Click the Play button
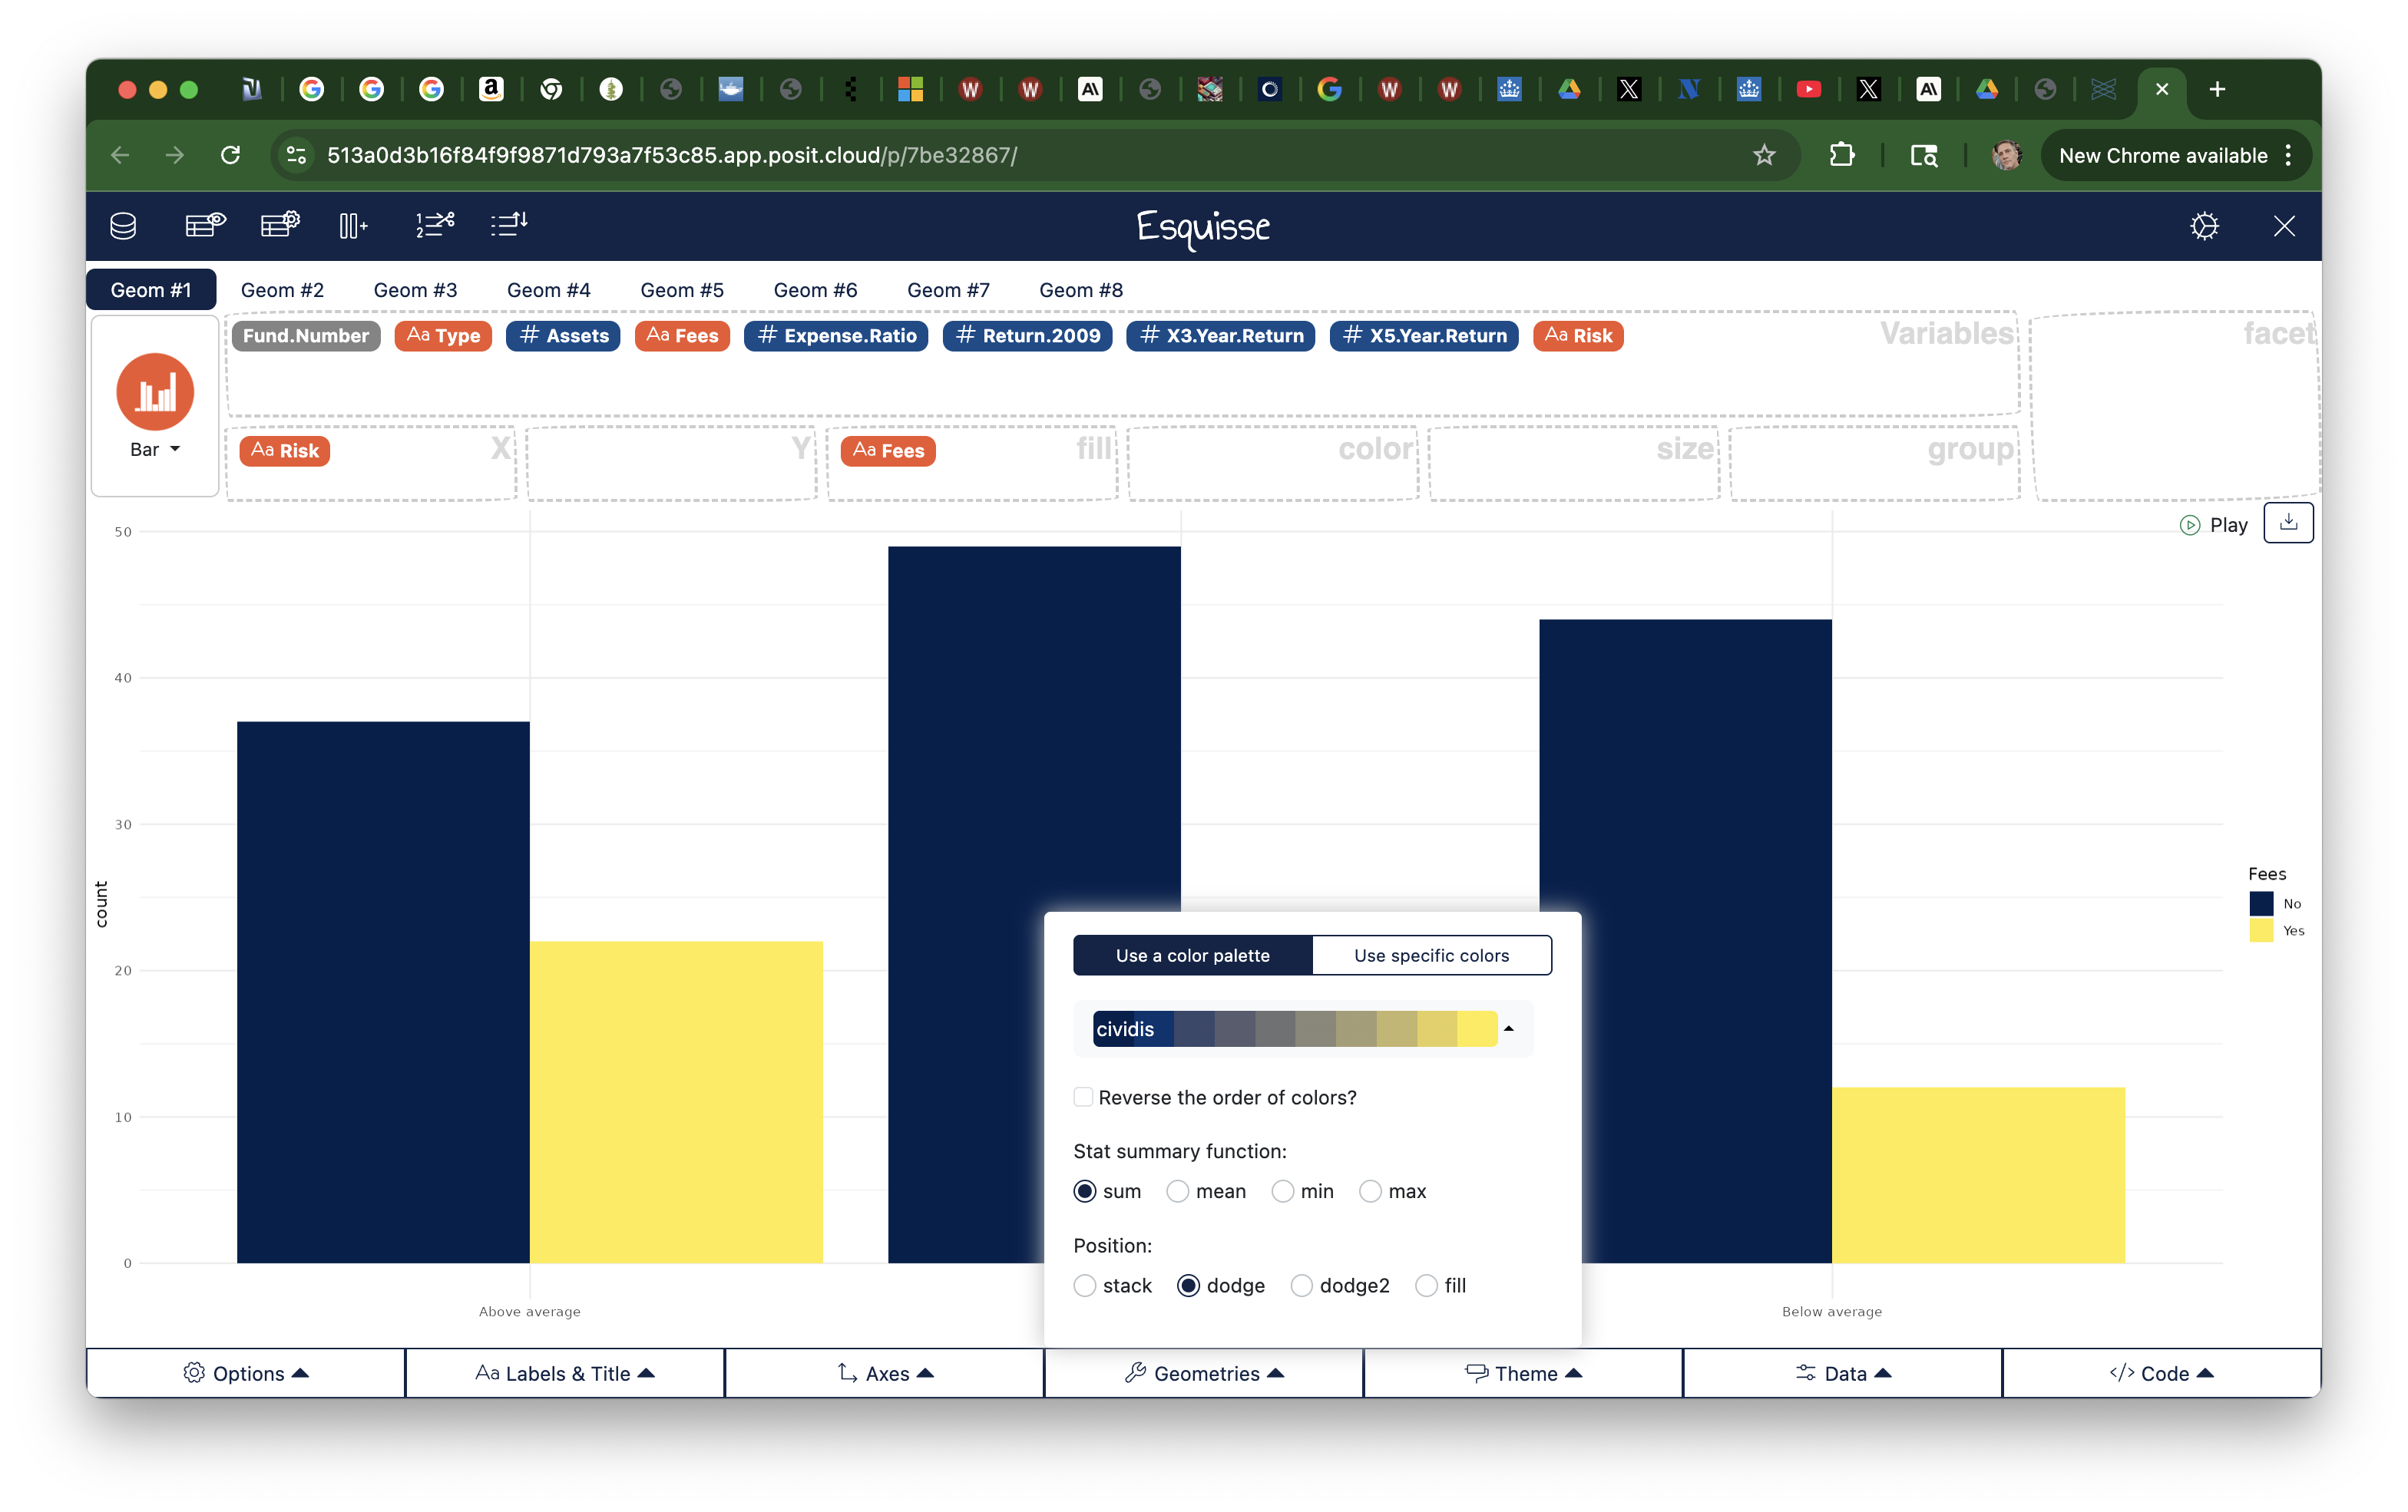Viewport: 2408px width, 1512px height. (x=2214, y=525)
